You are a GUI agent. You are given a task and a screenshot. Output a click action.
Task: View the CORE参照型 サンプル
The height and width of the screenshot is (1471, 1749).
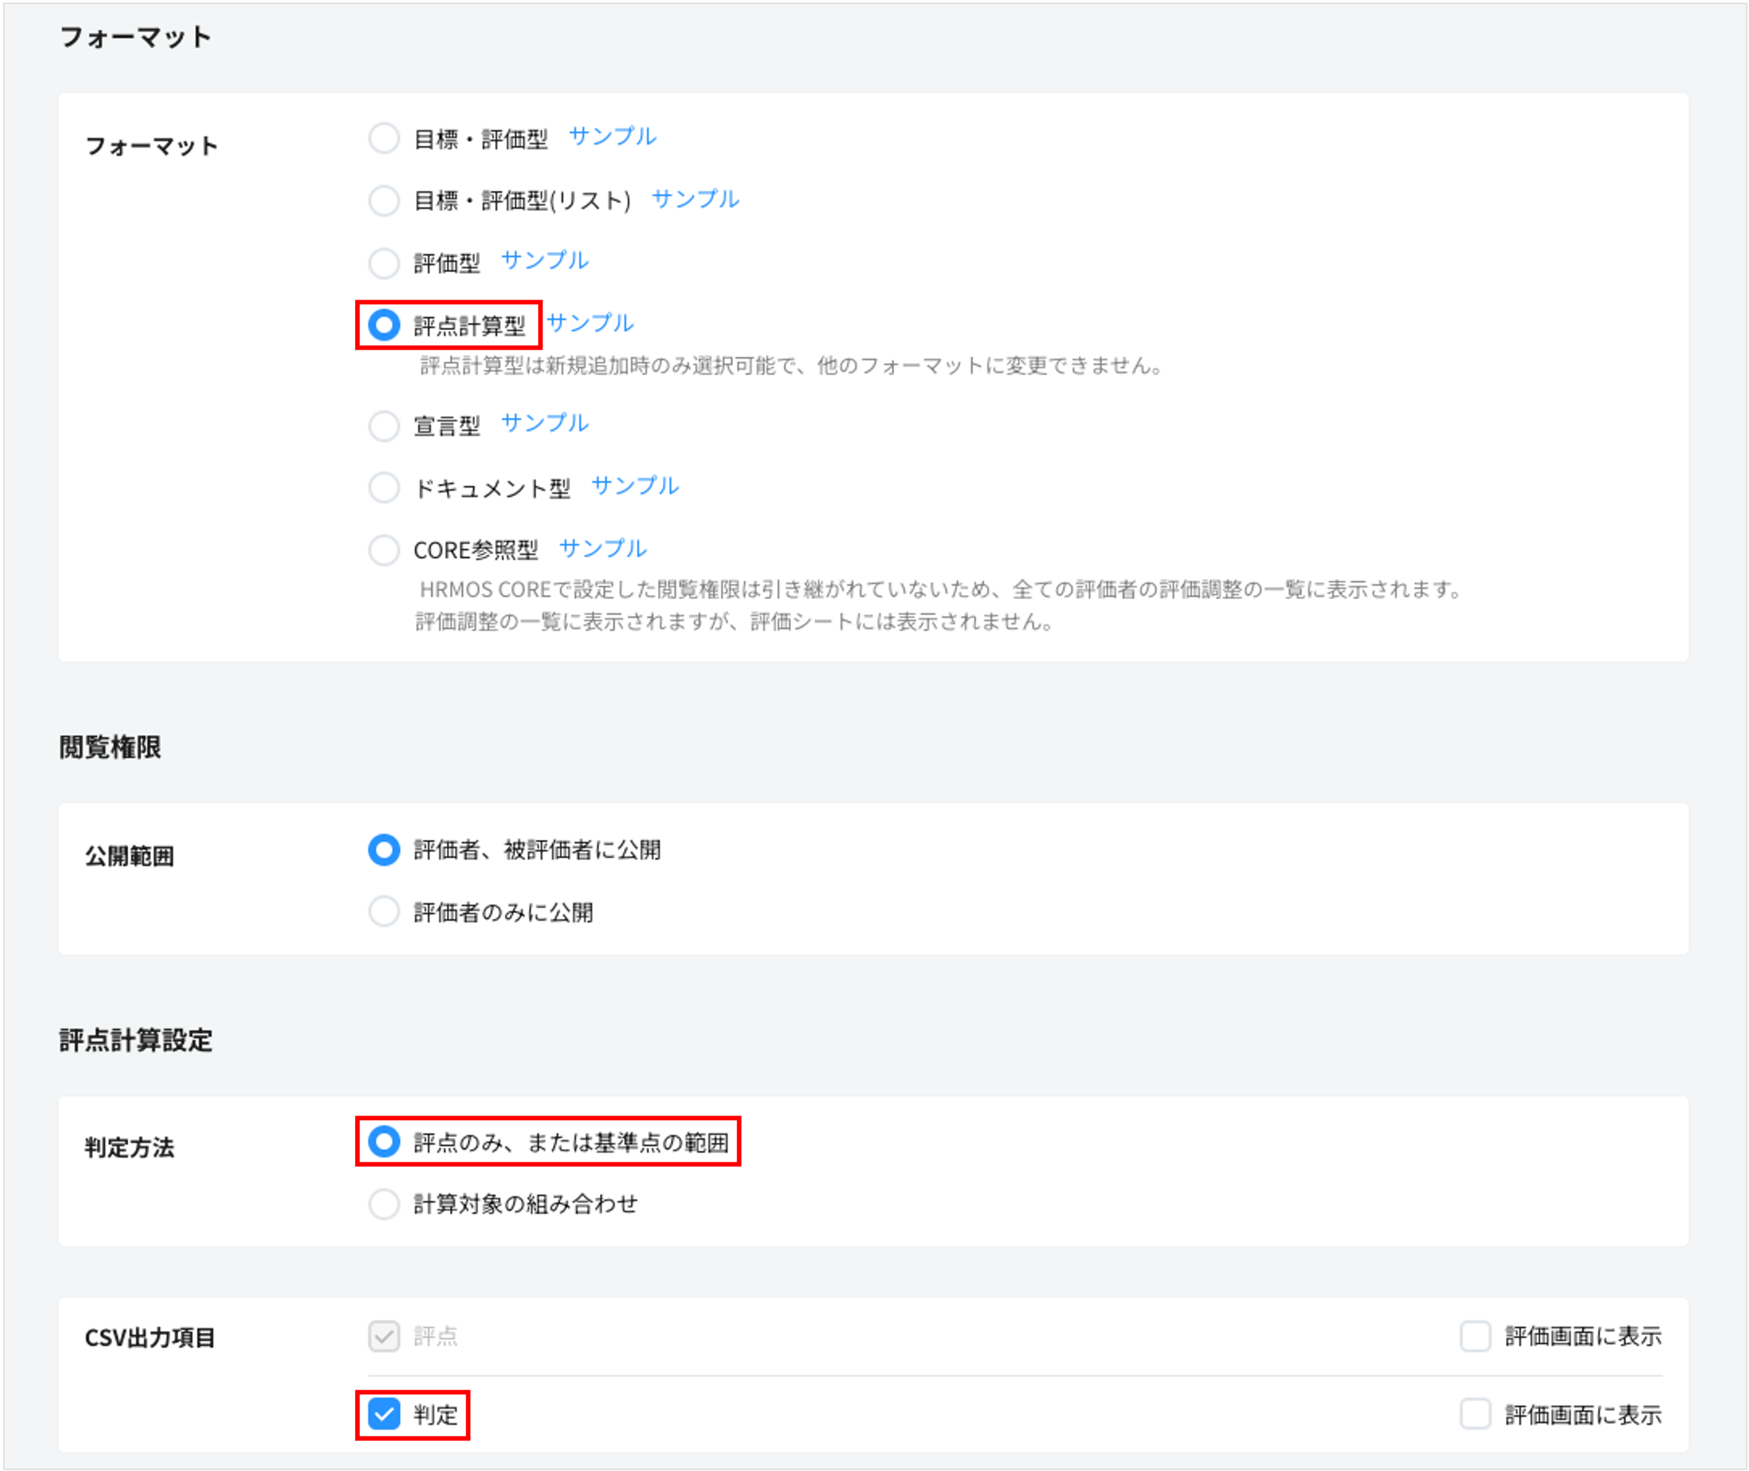(x=602, y=548)
